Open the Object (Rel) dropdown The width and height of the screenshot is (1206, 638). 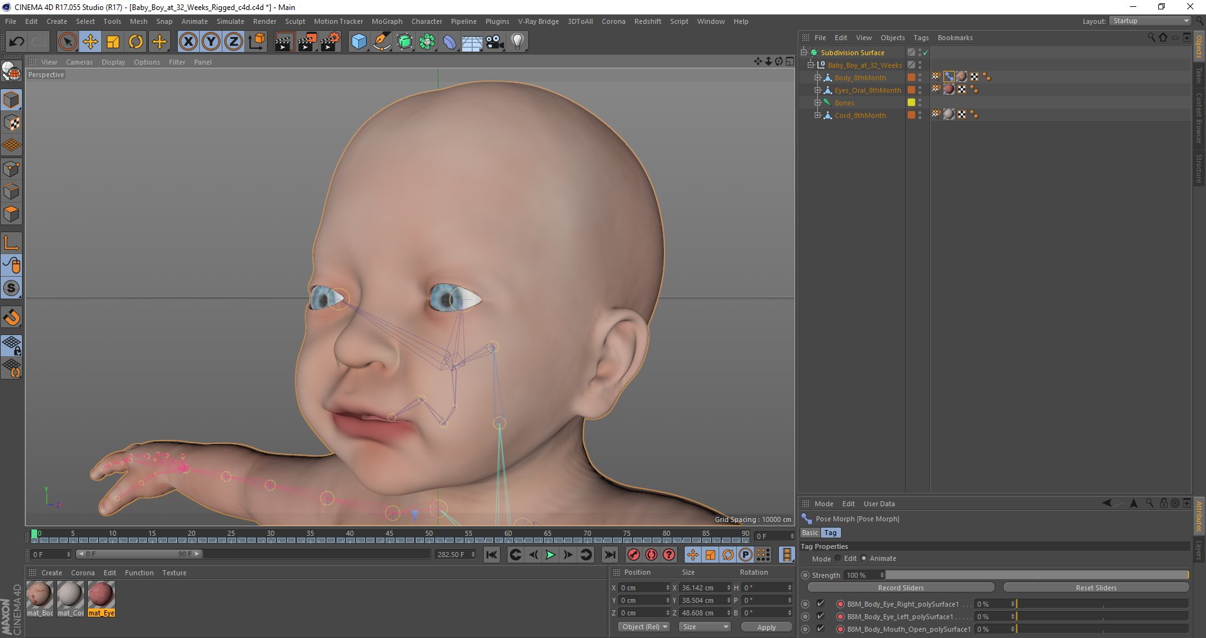coord(644,627)
